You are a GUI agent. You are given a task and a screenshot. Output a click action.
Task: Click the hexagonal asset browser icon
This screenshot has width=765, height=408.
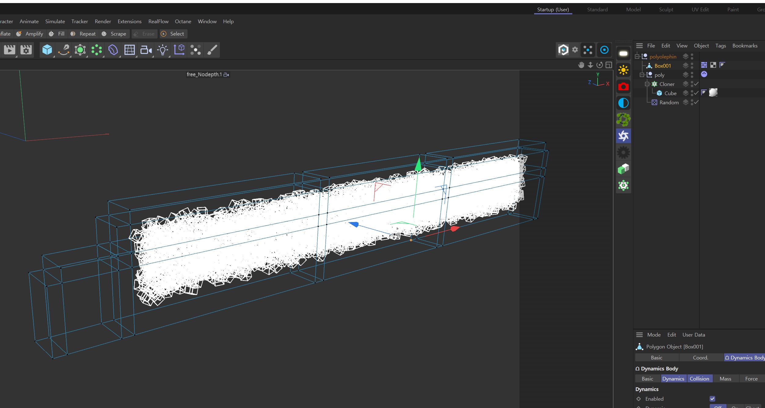tap(563, 50)
